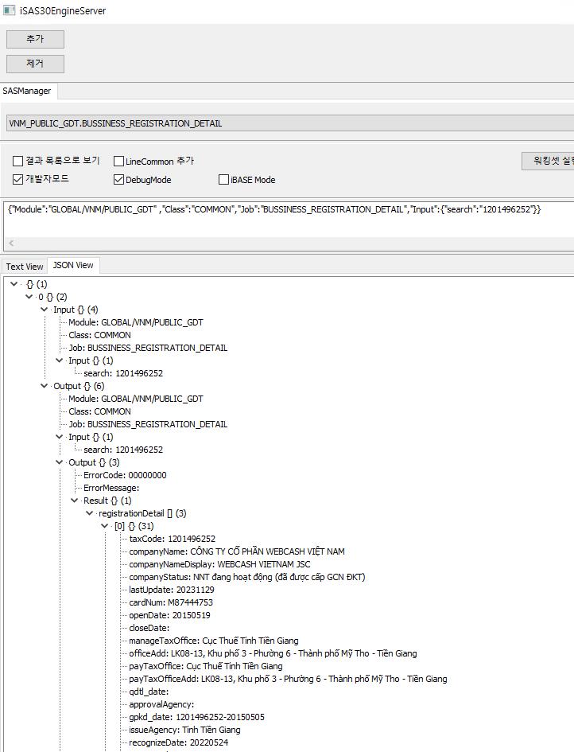The image size is (574, 752).
Task: Uncheck the 개발자모드 checkbox
Action: (17, 179)
